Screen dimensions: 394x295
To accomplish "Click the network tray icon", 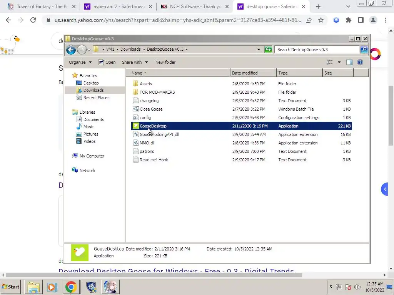I will [339, 287].
